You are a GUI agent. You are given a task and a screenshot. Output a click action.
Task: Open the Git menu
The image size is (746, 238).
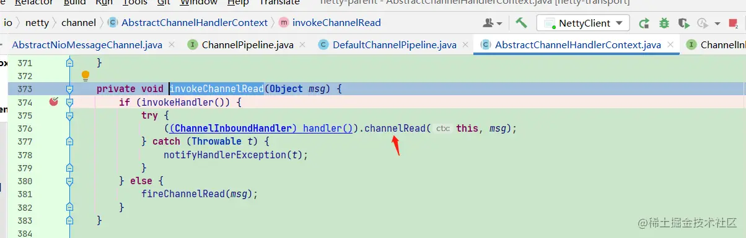(164, 2)
